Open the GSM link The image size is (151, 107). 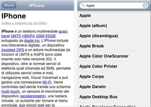40,36
